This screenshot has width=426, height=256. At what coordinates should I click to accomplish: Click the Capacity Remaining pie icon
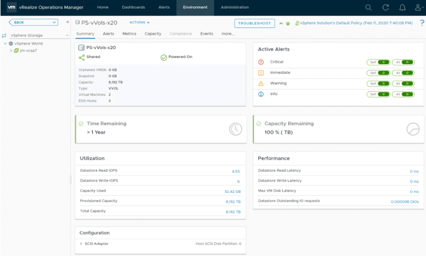coord(413,129)
